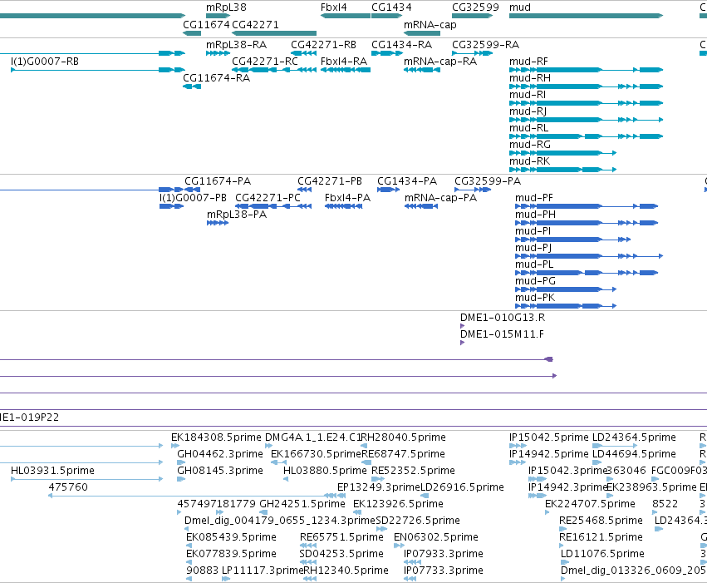Click EST RH28040.5prime
The image size is (707, 583).
click(x=364, y=446)
